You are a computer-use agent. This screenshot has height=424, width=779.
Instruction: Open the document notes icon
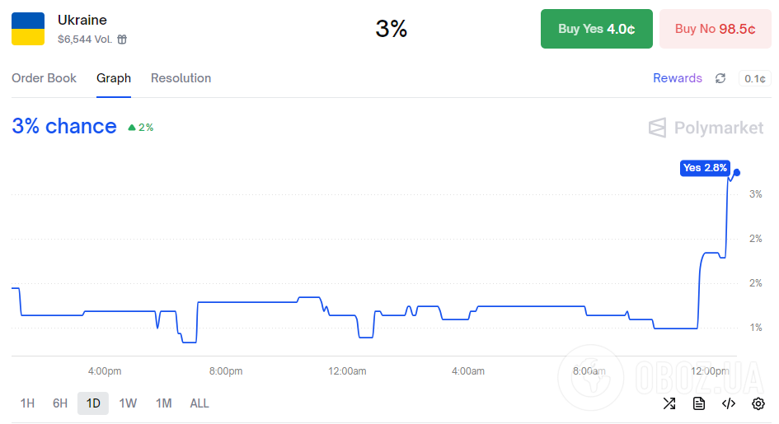pyautogui.click(x=699, y=403)
